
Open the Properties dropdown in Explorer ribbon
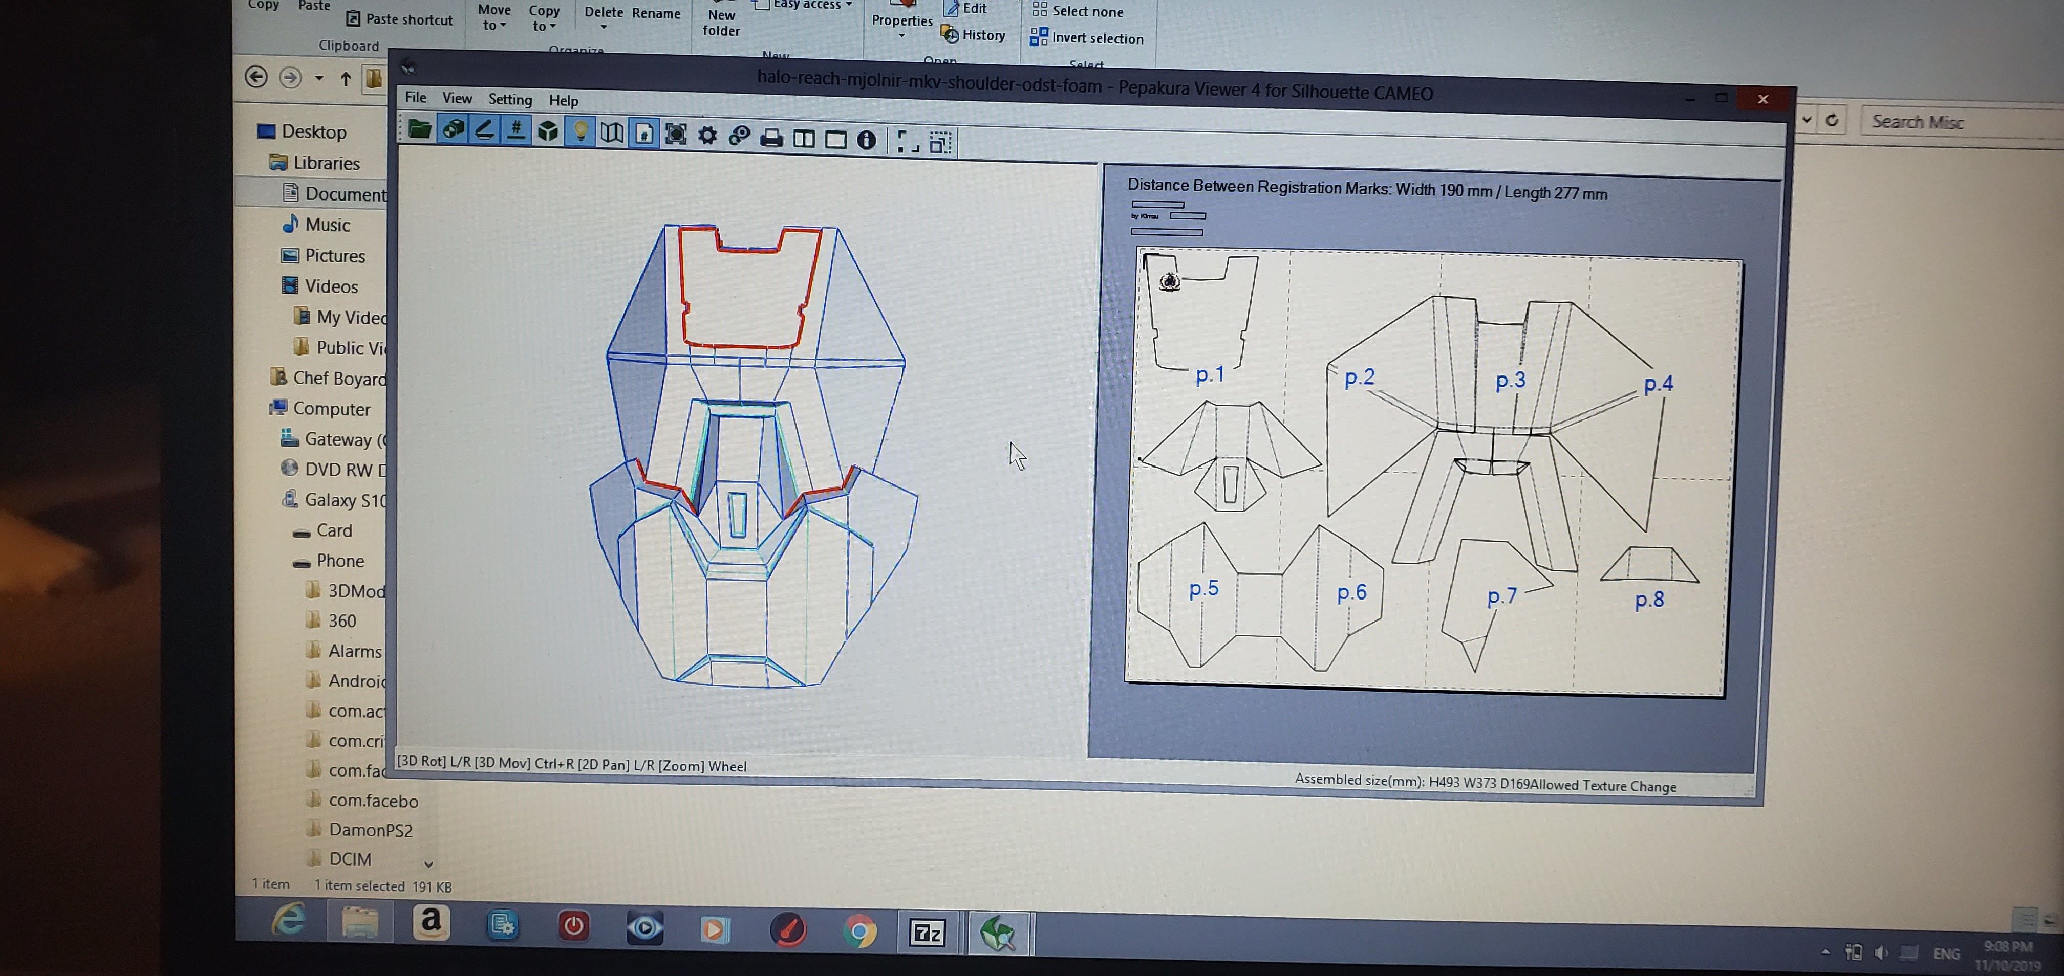(901, 35)
